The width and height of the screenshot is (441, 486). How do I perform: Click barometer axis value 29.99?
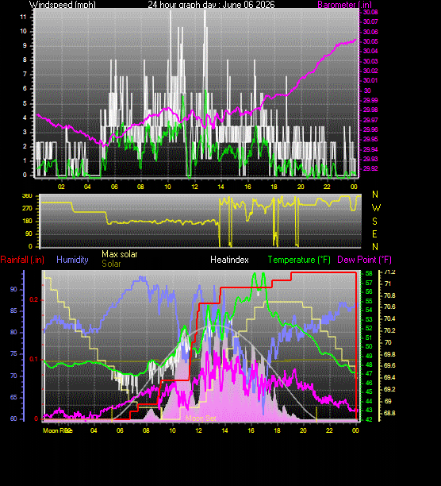pyautogui.click(x=370, y=100)
